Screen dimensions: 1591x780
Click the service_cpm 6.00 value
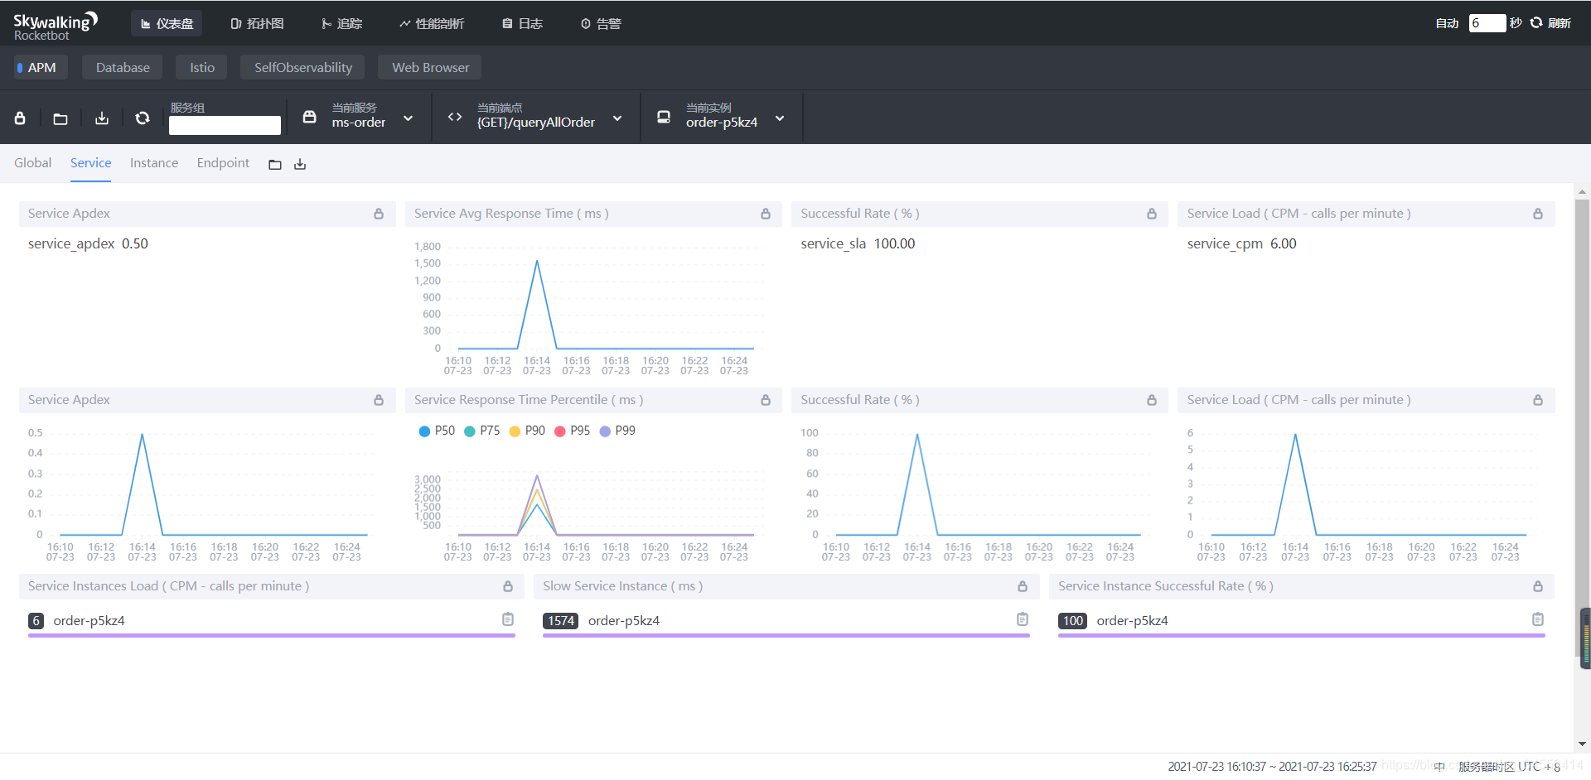1283,243
